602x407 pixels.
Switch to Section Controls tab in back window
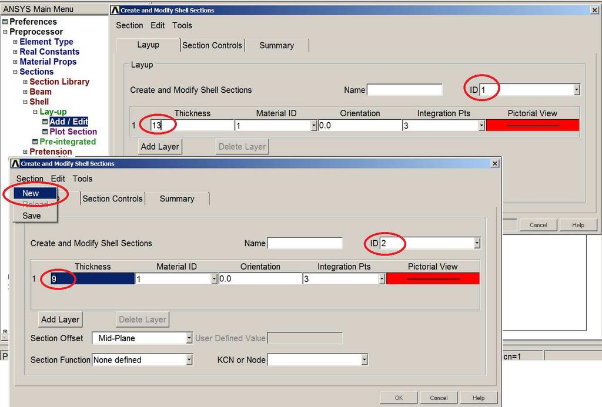212,45
